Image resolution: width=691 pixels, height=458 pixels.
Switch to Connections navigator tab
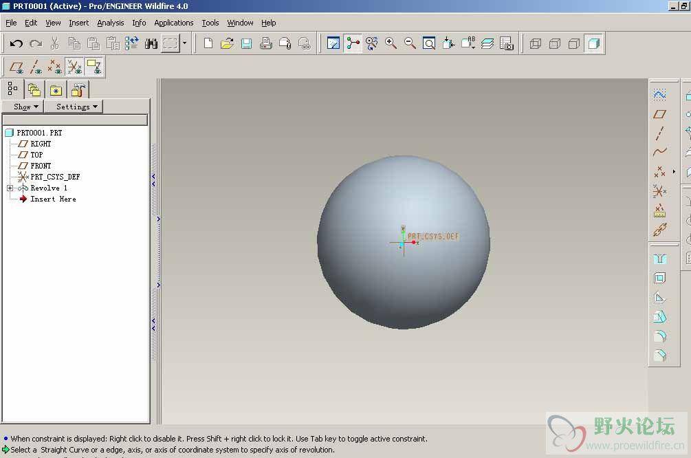point(78,89)
